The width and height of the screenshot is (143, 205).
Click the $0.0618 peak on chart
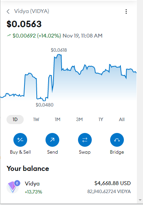point(59,50)
